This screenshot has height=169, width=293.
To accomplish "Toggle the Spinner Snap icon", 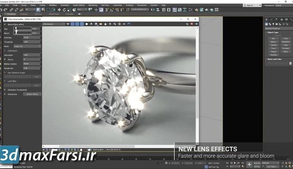I will (x=122, y=10).
